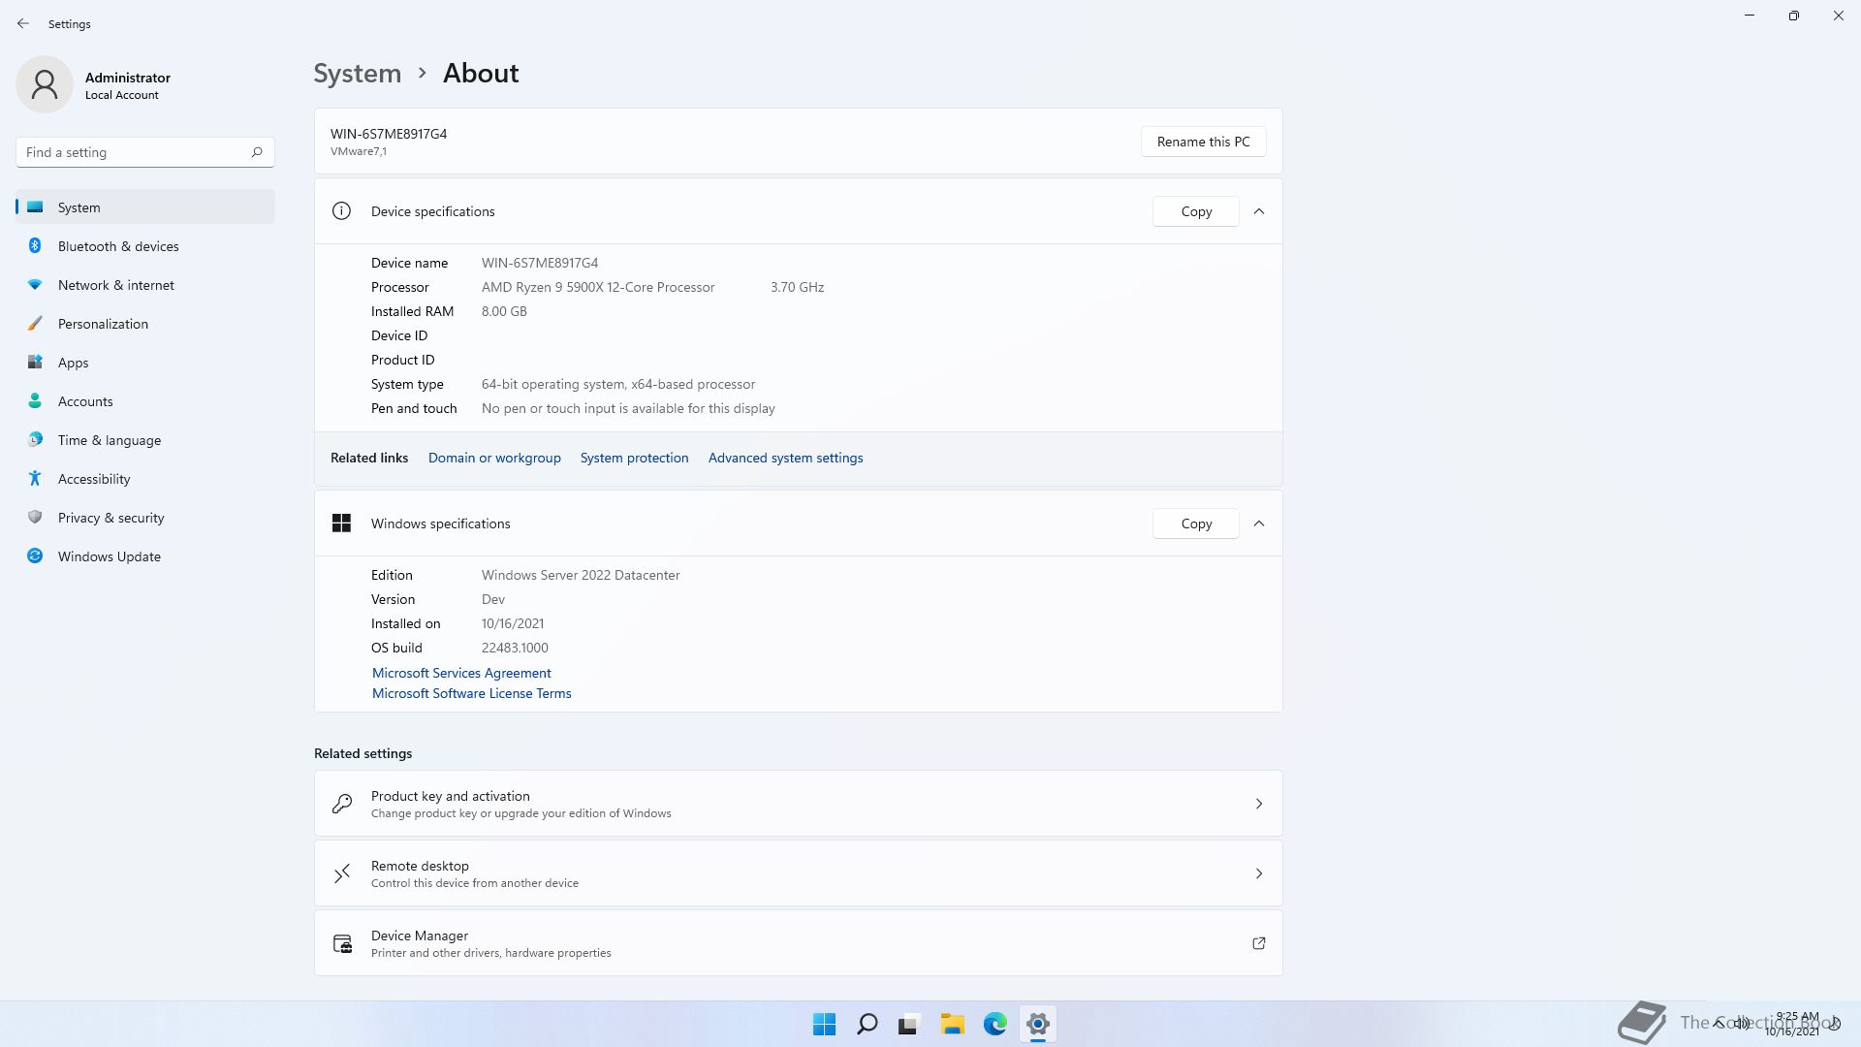
Task: Click the Bluetooth icon in sidebar
Action: (35, 246)
